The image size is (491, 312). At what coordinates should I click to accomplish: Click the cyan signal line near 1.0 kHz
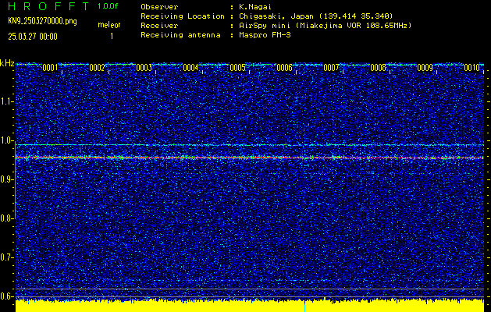click(250, 145)
